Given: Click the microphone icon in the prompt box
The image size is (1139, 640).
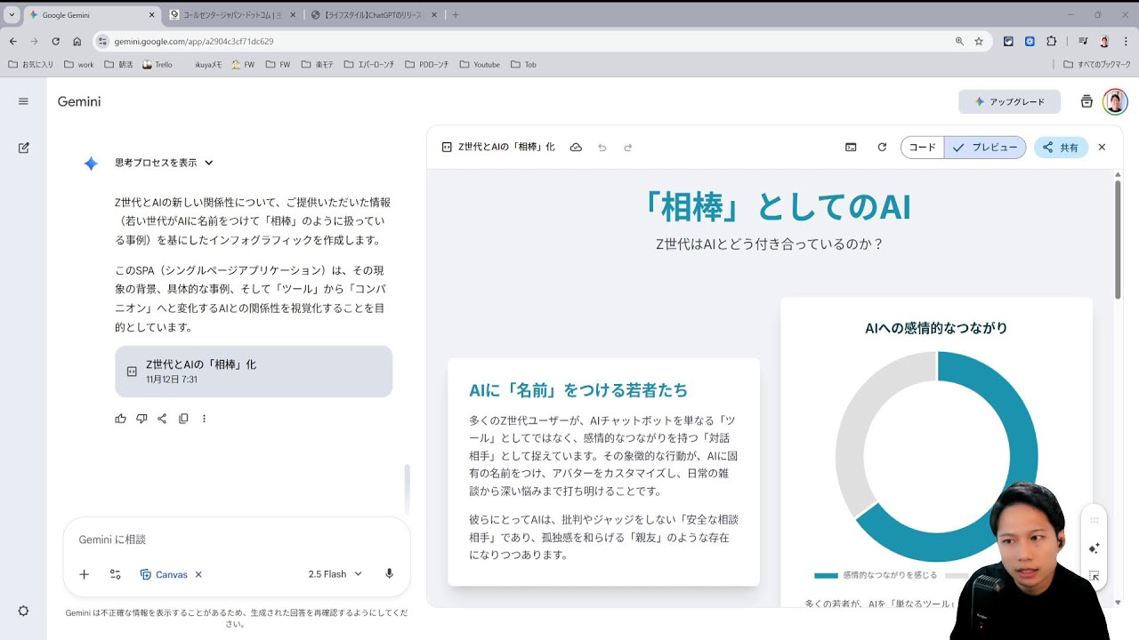Looking at the screenshot, I should 389,574.
